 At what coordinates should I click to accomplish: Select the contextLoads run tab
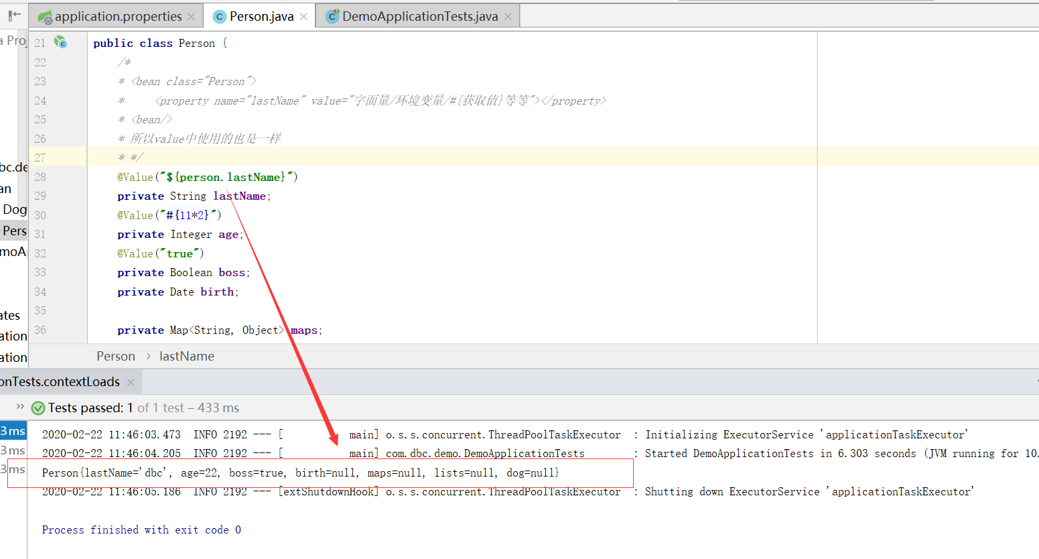(x=60, y=381)
